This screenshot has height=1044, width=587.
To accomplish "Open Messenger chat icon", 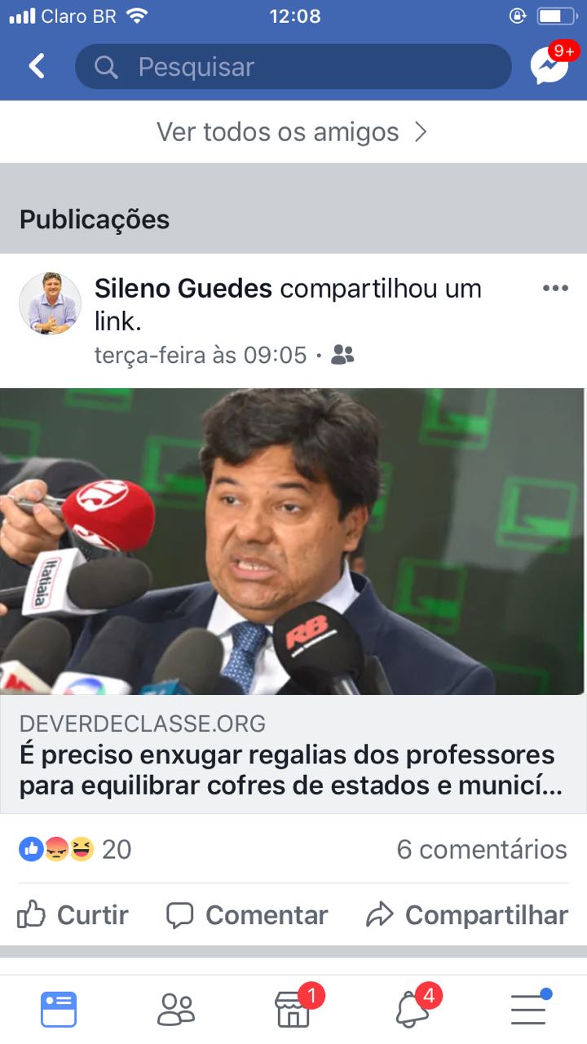I will [x=549, y=66].
